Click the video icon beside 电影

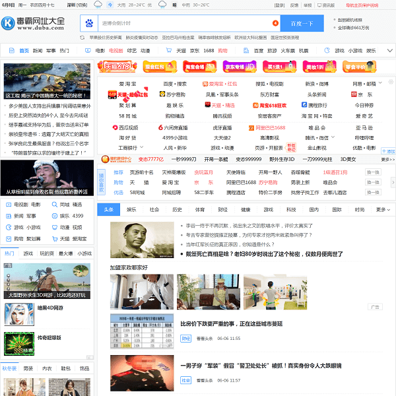[x=88, y=51]
